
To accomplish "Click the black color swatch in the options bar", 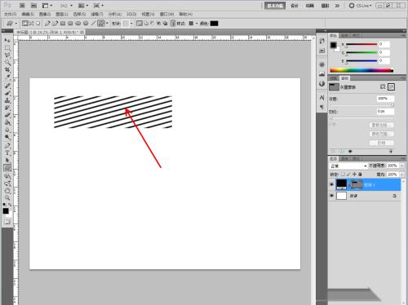I will click(214, 24).
